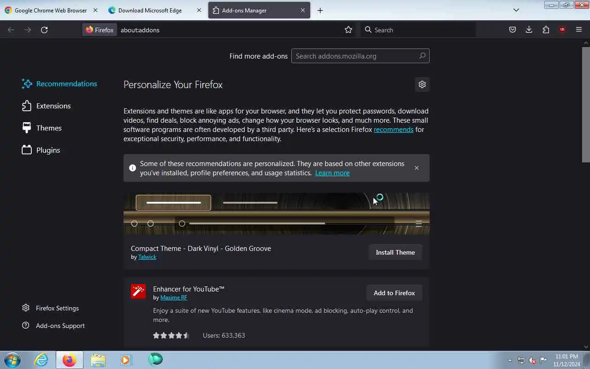Launch Internet Explorer from the taskbar
The image size is (590, 369).
click(x=41, y=360)
